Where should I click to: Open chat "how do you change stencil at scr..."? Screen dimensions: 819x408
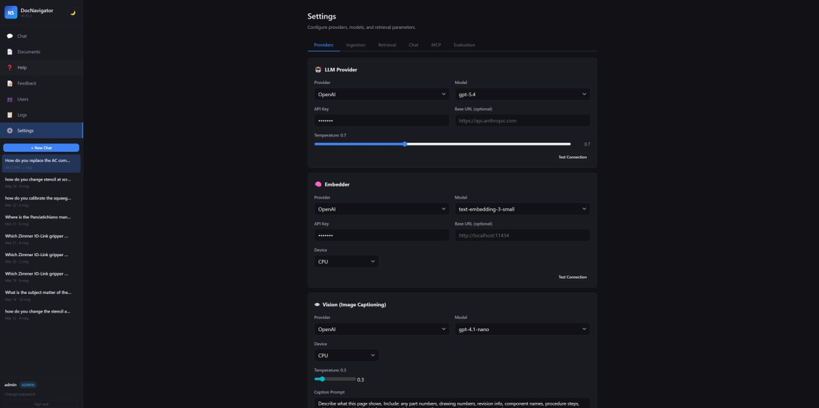[41, 183]
